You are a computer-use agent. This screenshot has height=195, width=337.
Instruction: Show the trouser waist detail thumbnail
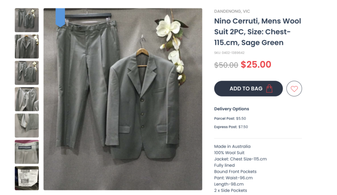pos(27,99)
